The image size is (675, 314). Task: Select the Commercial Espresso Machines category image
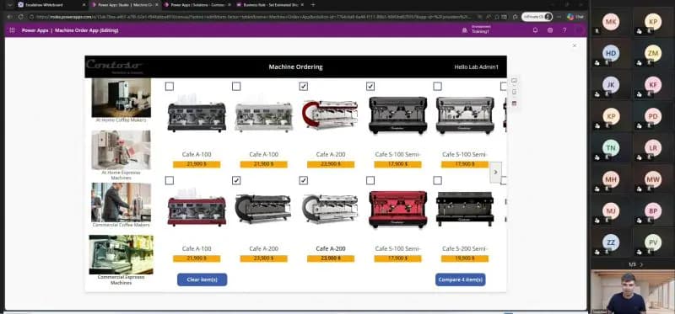pos(121,254)
